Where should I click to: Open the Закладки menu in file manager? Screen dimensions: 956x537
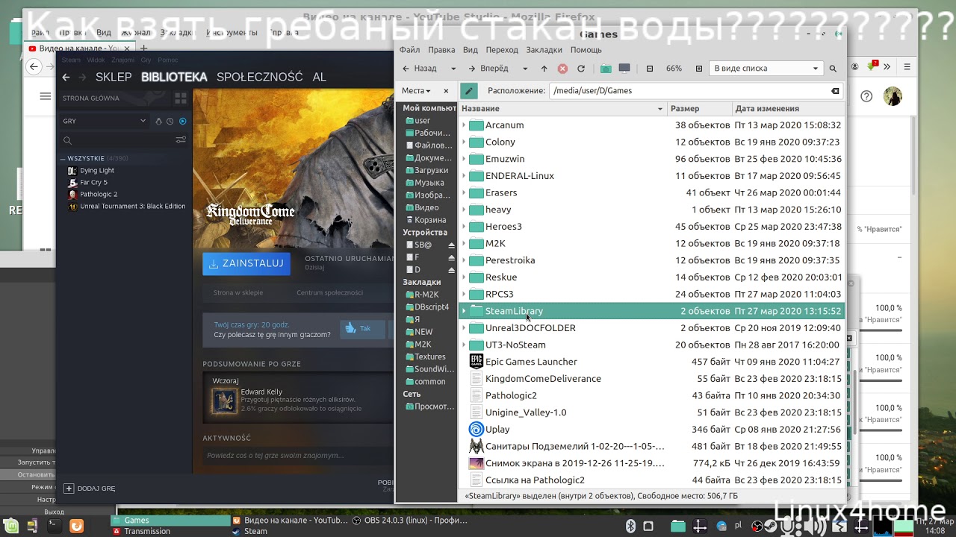(x=544, y=50)
